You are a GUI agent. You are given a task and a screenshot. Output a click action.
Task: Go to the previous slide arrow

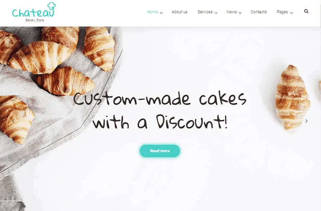pos(13,121)
